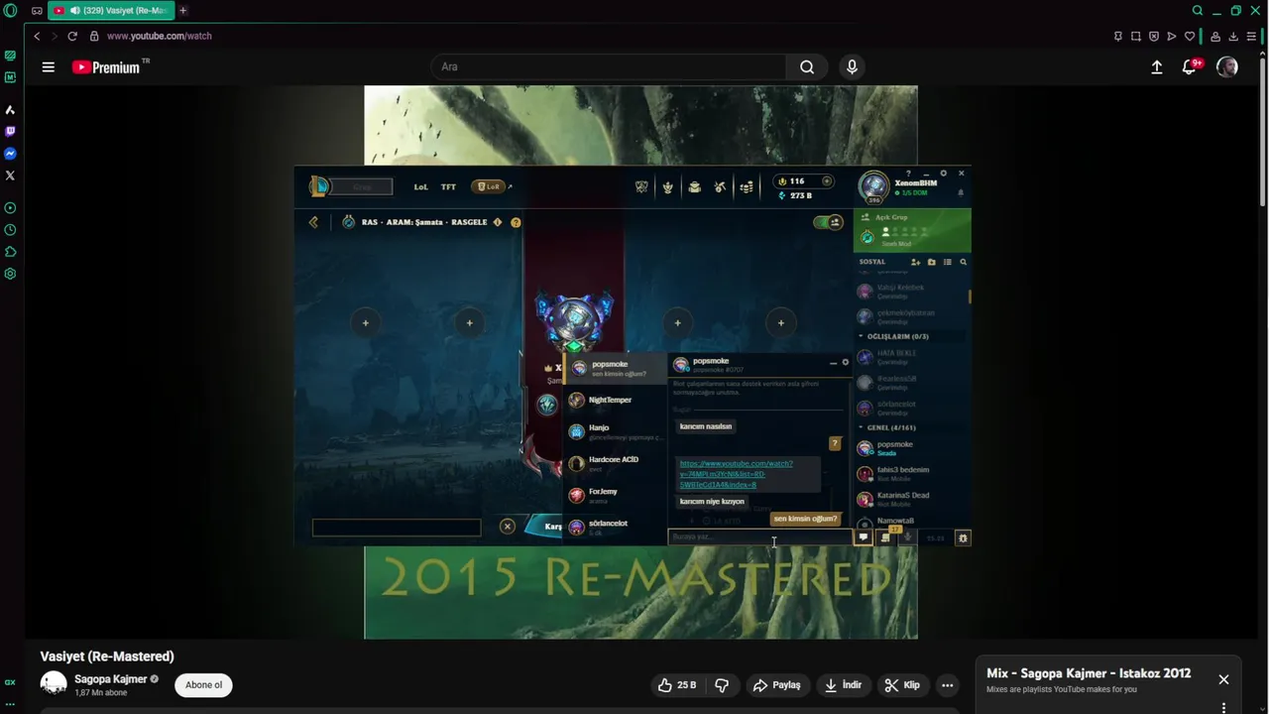The height and width of the screenshot is (714, 1269).
Task: Open a new browser tab
Action: pyautogui.click(x=182, y=11)
